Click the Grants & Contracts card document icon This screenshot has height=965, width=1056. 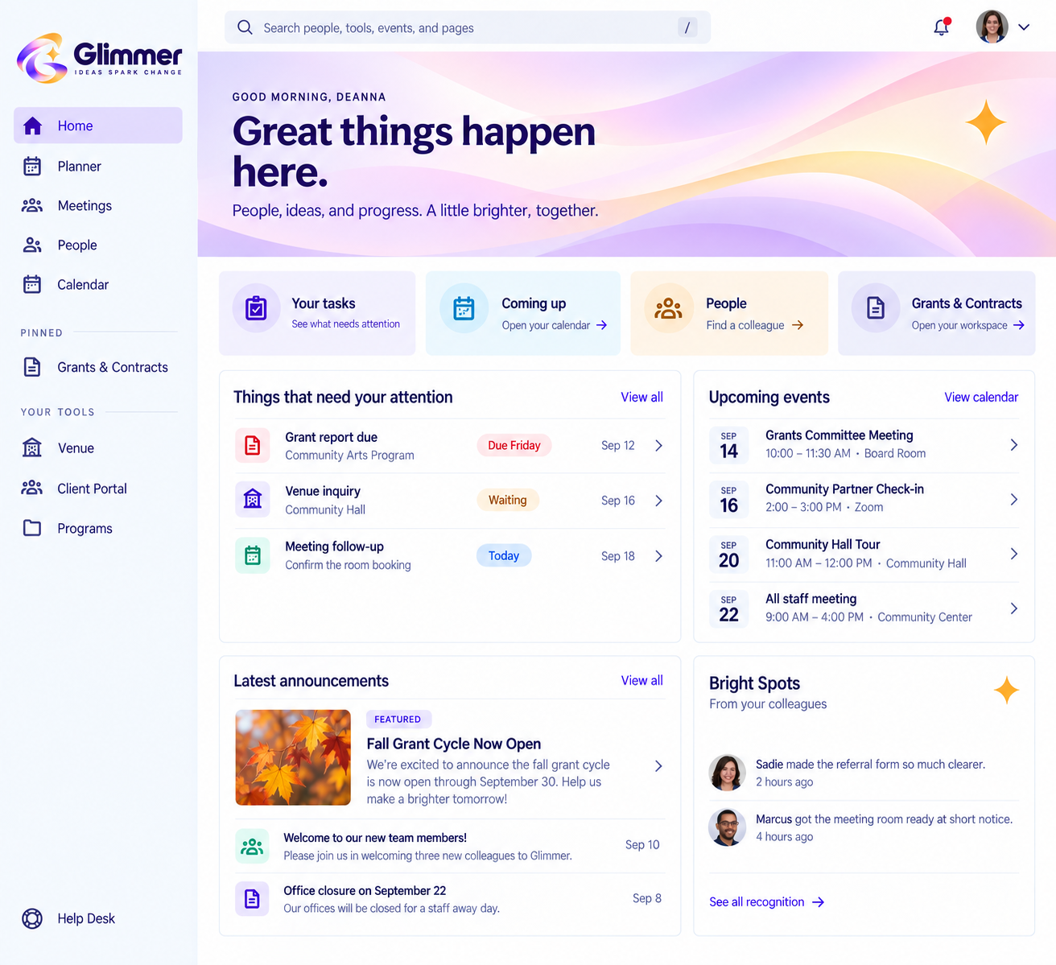876,308
